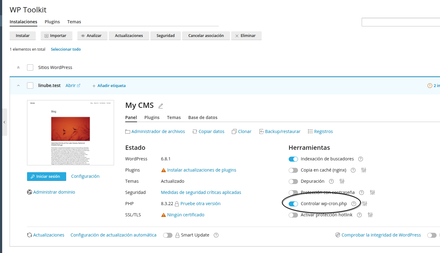The height and width of the screenshot is (253, 440).
Task: Open nginx cache settings sliders icon
Action: pos(364,170)
